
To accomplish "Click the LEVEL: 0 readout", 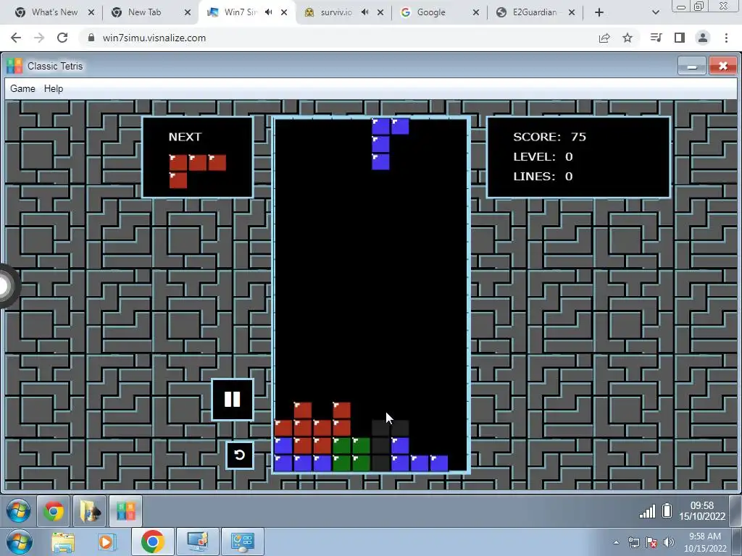I will coord(543,156).
